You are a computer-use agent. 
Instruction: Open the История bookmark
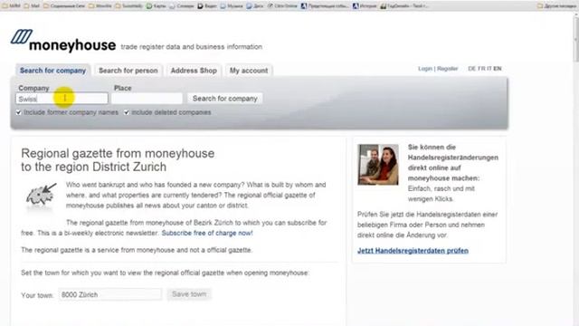tap(365, 6)
